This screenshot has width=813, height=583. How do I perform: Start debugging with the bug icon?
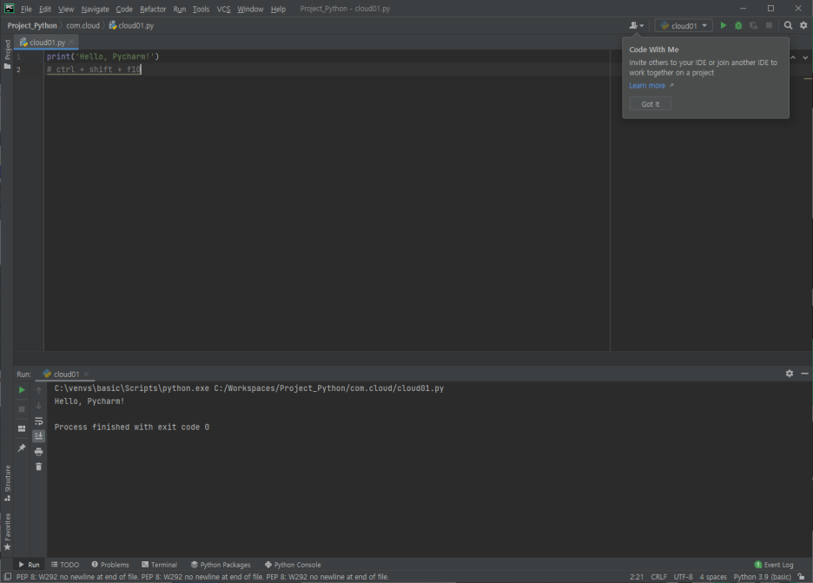click(738, 25)
